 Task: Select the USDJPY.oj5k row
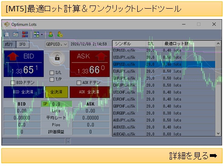click(x=164, y=57)
